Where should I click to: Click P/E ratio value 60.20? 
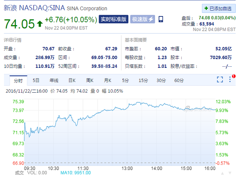click(161, 49)
